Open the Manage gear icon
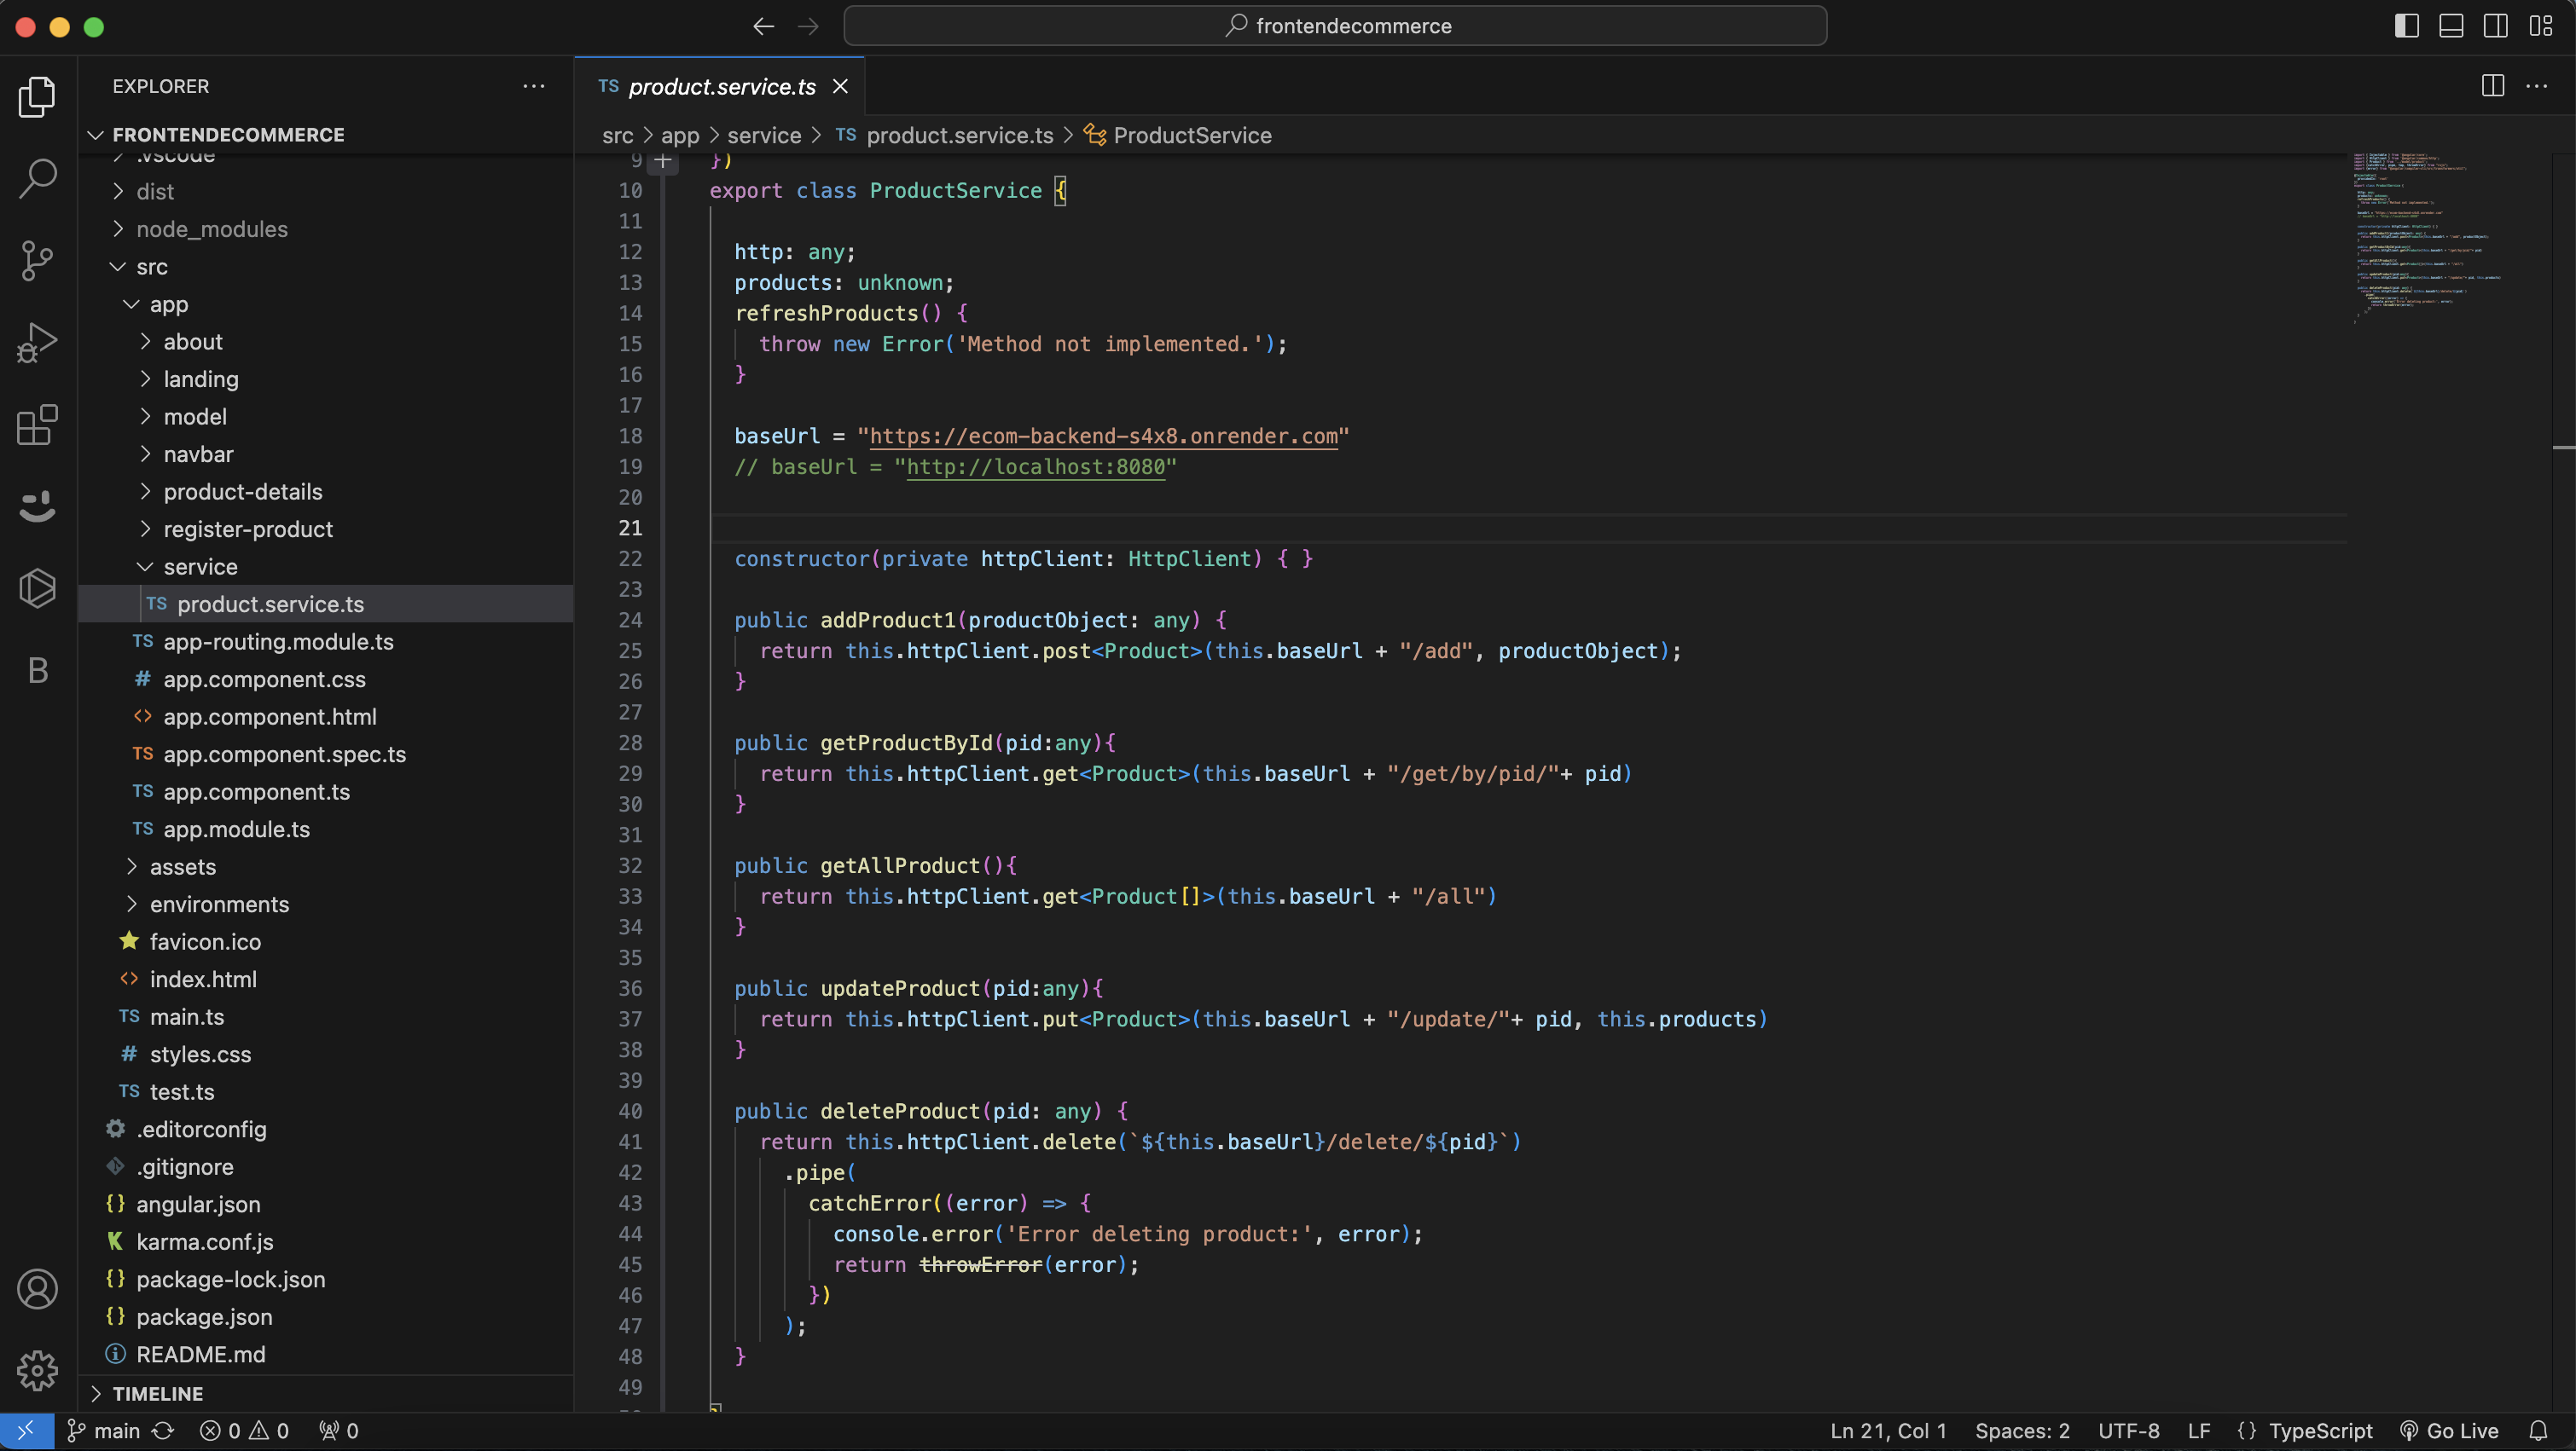The height and width of the screenshot is (1451, 2576). tap(38, 1371)
